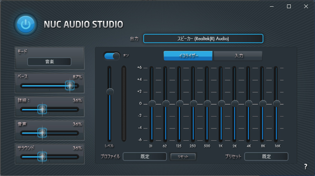Click the 音声 36% value
315x176 pixels.
pos(77,124)
